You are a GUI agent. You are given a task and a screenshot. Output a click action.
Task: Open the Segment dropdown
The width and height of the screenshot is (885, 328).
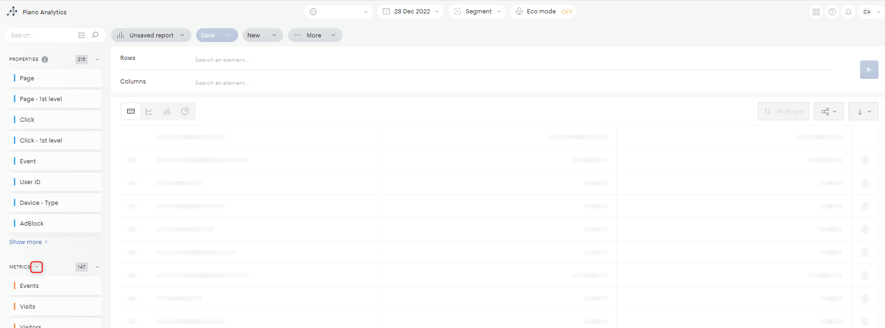click(477, 12)
